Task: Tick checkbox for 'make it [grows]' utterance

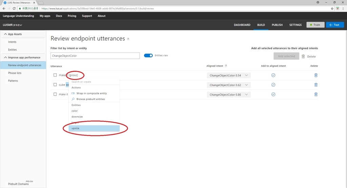Action: [55, 75]
